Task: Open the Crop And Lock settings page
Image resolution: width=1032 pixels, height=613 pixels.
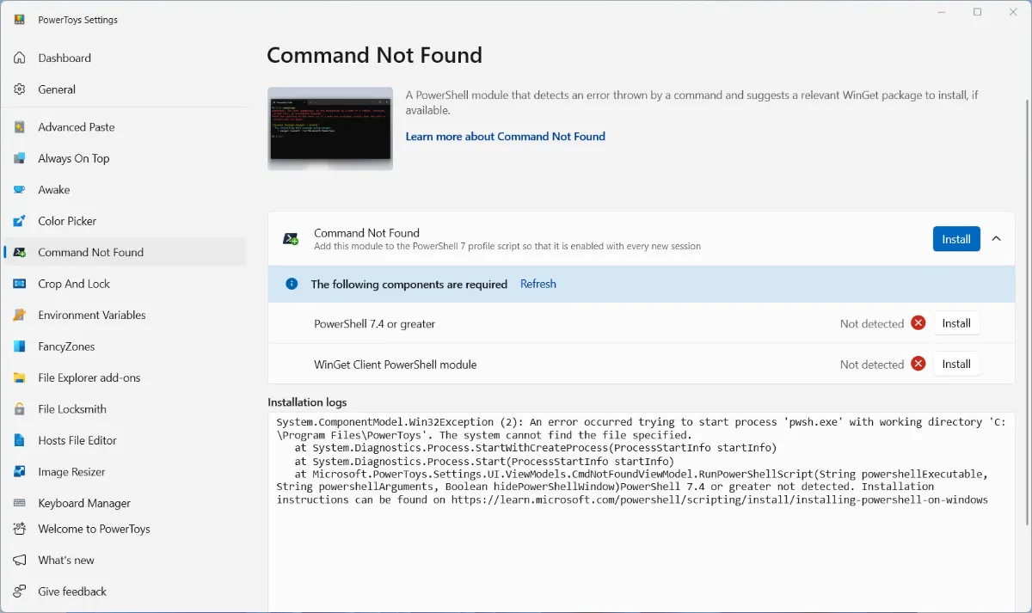Action: pyautogui.click(x=74, y=284)
